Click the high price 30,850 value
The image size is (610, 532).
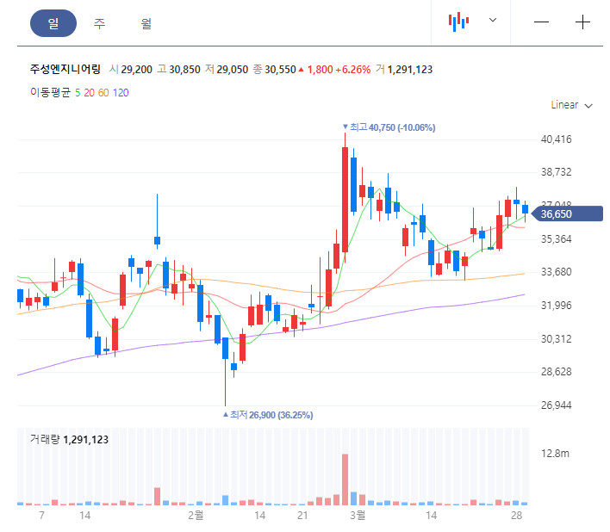(x=184, y=70)
